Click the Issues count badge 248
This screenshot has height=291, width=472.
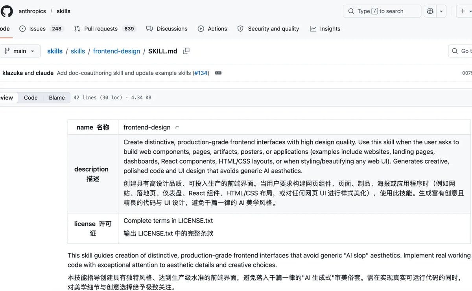point(57,29)
